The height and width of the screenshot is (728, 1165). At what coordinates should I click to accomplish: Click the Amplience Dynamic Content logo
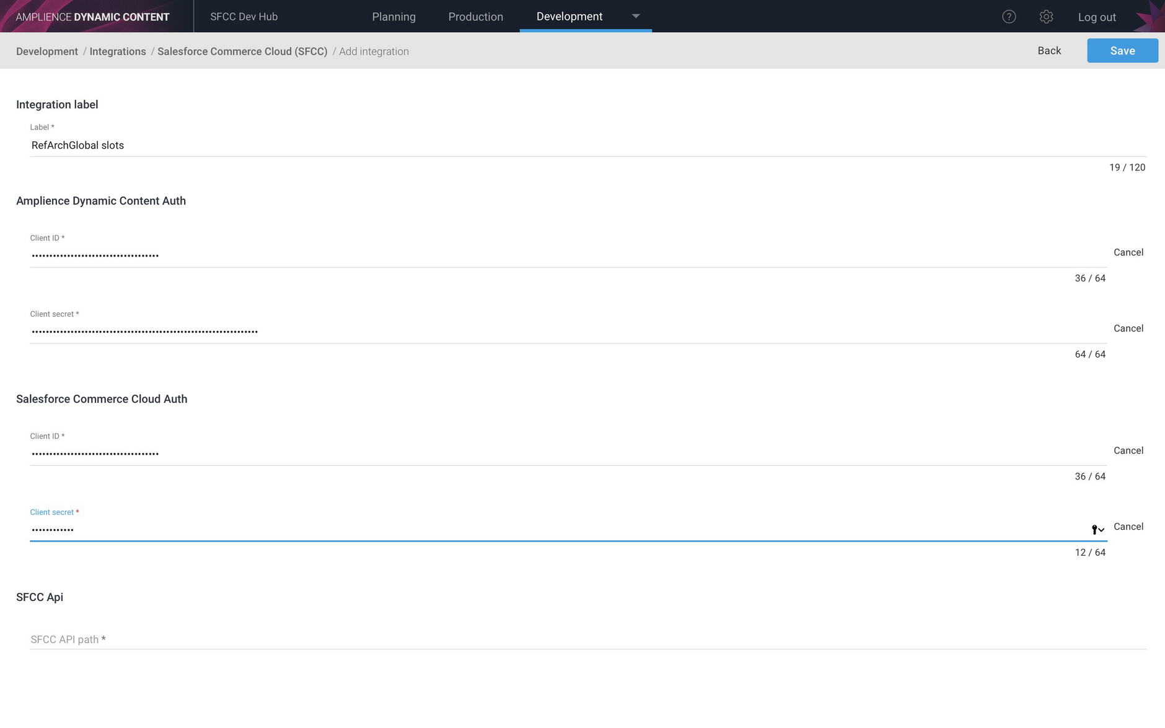[x=92, y=17]
